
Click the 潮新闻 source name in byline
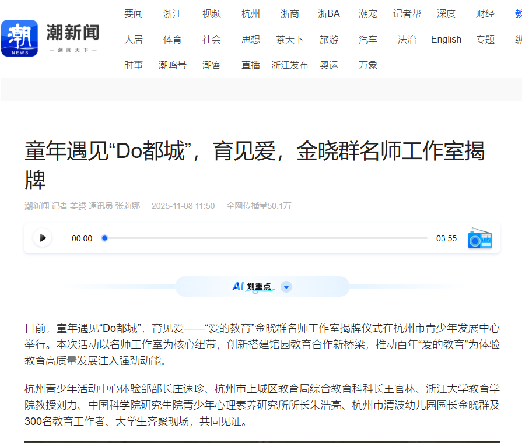(36, 206)
